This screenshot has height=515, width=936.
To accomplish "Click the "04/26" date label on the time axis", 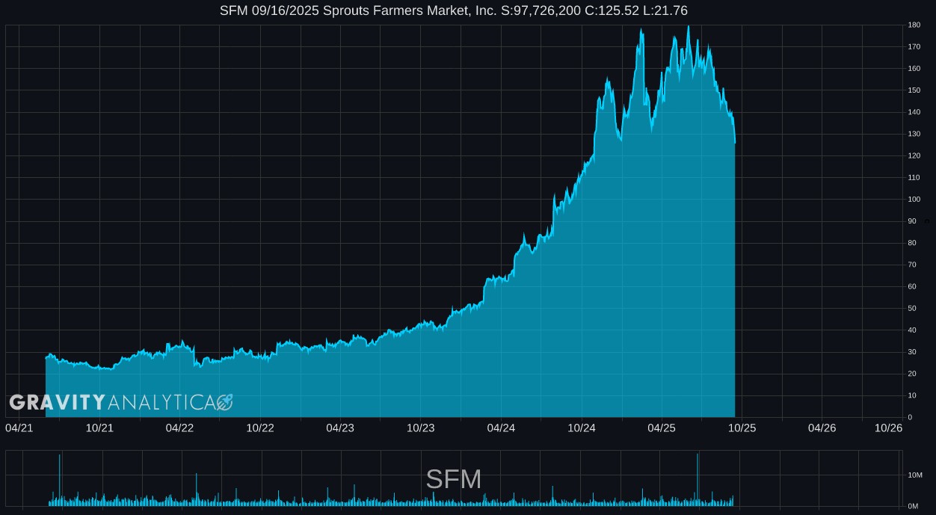I will [x=822, y=428].
